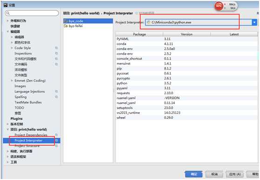This screenshot has height=180, width=260.
Task: Select the wheel package row
Action: 186,118
